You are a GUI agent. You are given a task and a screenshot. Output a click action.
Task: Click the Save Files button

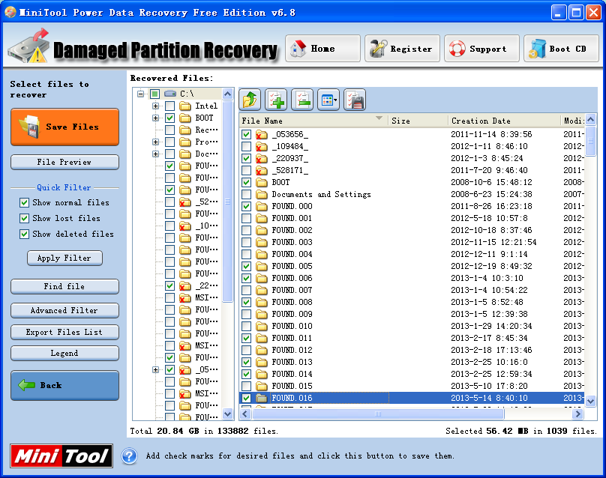click(64, 127)
